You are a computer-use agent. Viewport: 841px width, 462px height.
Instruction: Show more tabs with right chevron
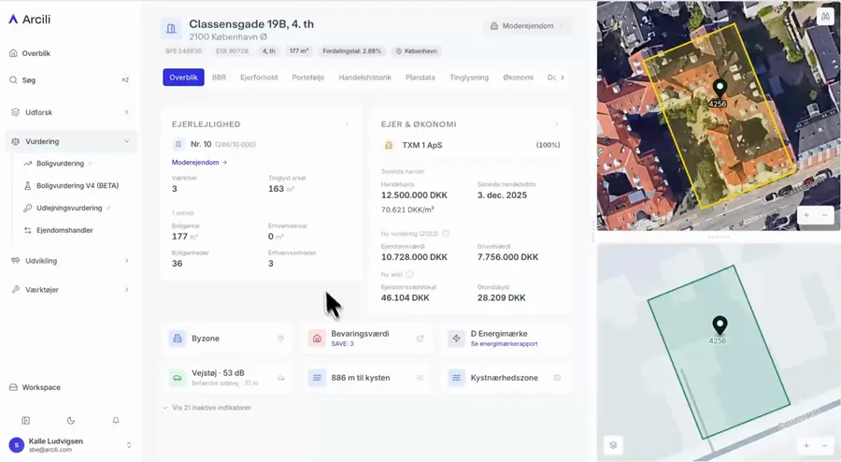coord(563,78)
